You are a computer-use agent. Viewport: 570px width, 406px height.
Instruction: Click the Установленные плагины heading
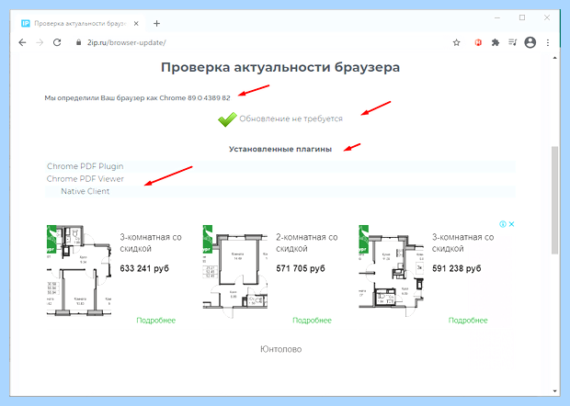point(280,149)
